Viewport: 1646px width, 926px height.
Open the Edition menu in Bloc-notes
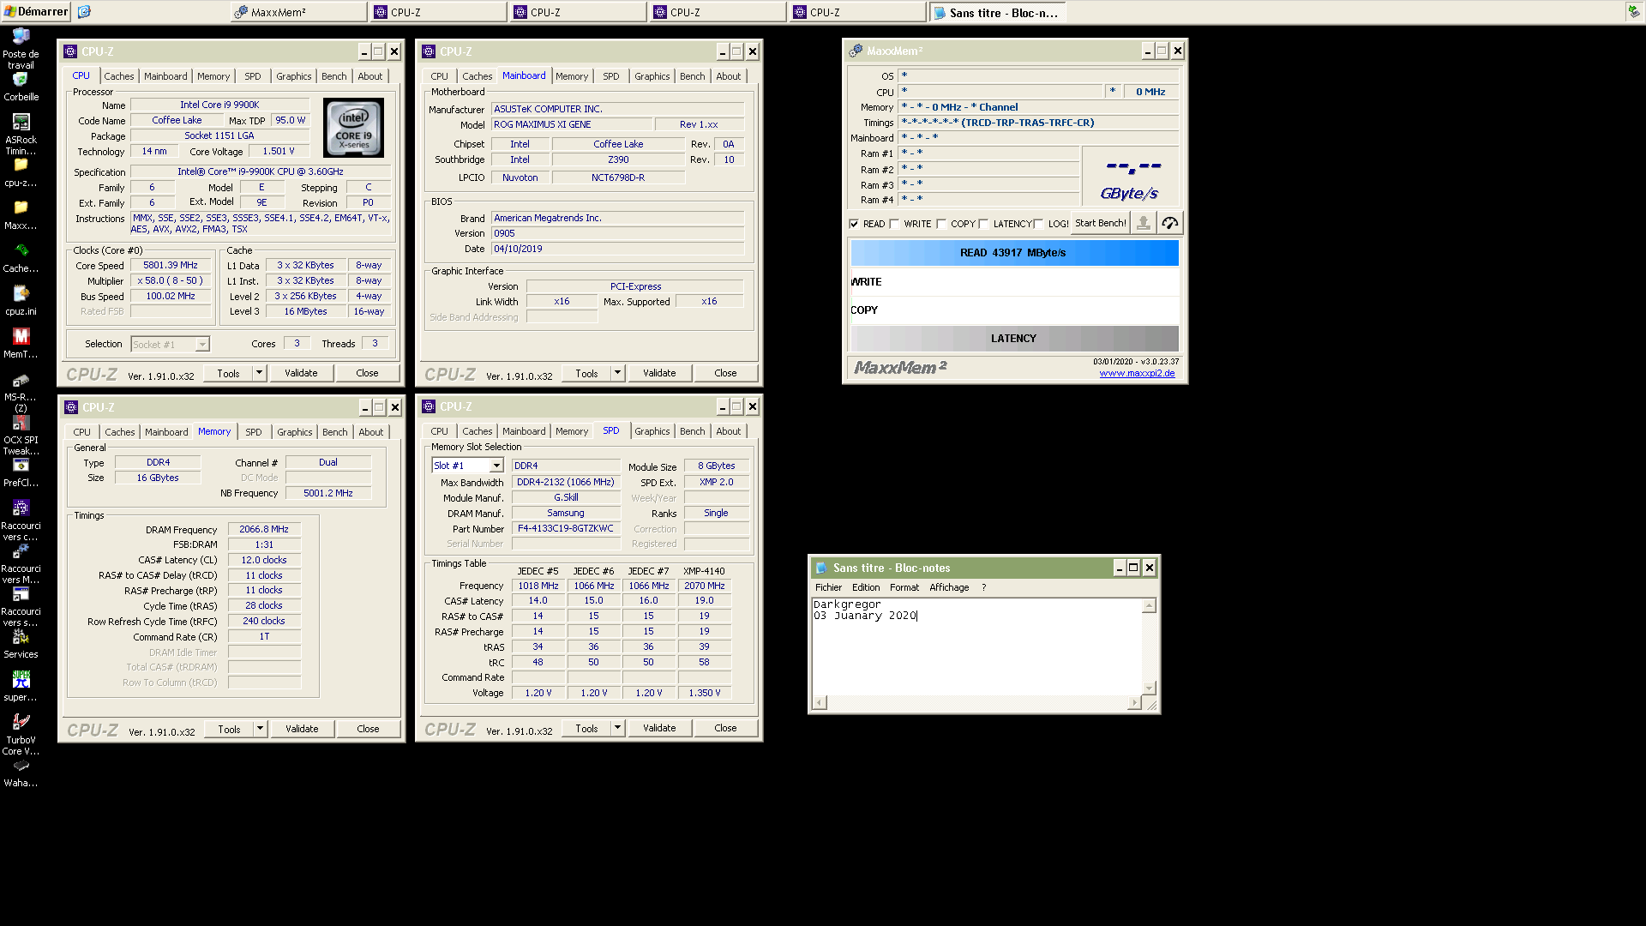[x=866, y=587]
